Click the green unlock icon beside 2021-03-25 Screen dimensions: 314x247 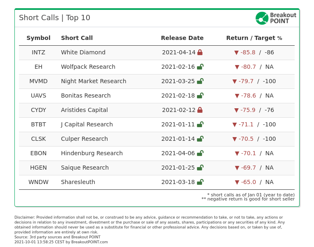tap(200, 81)
